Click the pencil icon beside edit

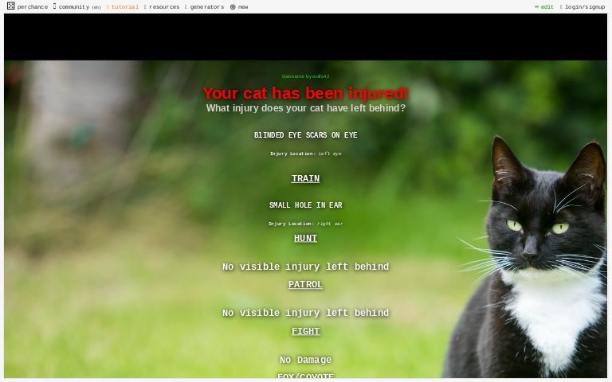[x=537, y=6]
